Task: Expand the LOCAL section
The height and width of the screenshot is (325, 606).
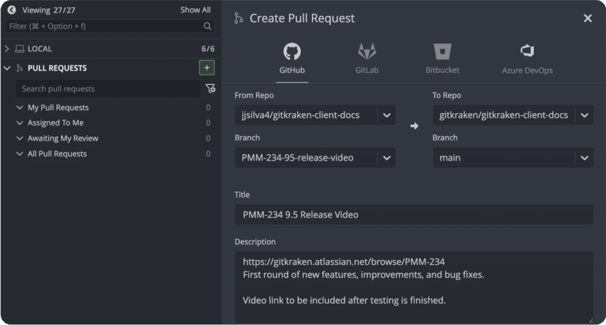Action: click(7, 49)
